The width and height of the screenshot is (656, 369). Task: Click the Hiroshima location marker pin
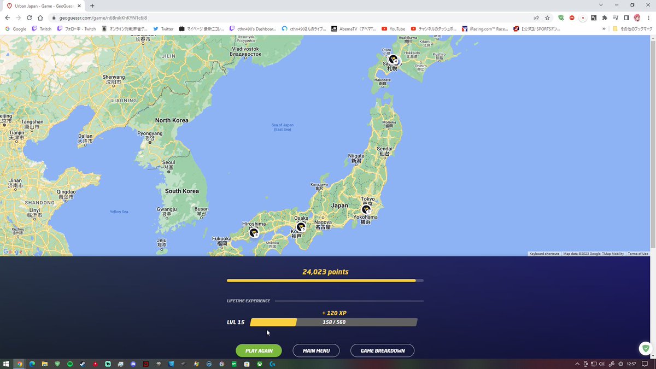[x=254, y=233]
